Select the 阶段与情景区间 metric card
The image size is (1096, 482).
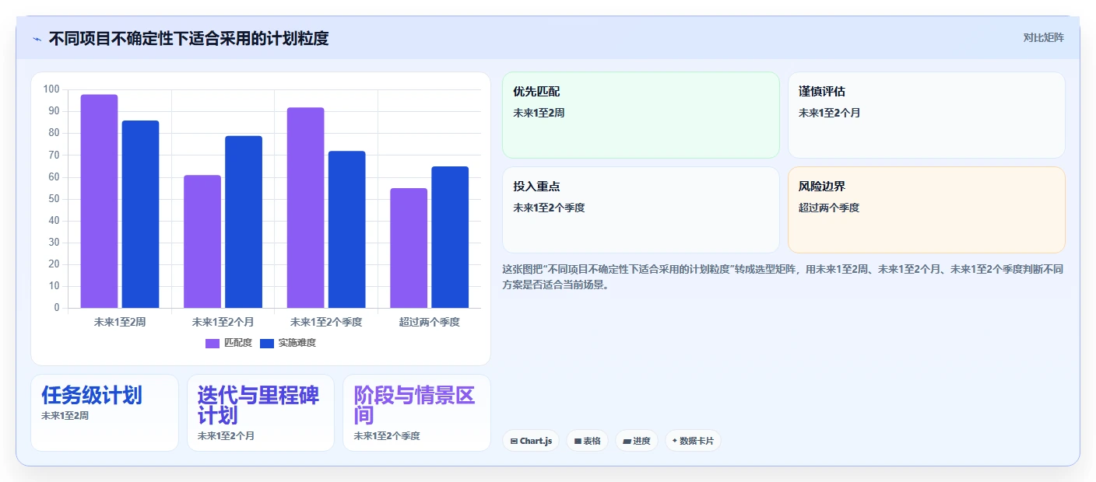(416, 413)
